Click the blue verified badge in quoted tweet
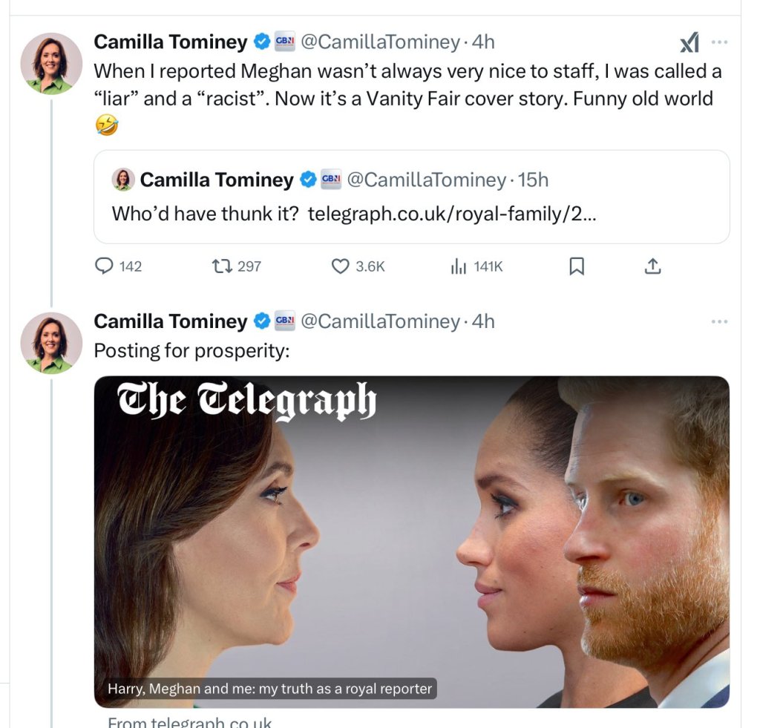The height and width of the screenshot is (728, 760). [308, 180]
